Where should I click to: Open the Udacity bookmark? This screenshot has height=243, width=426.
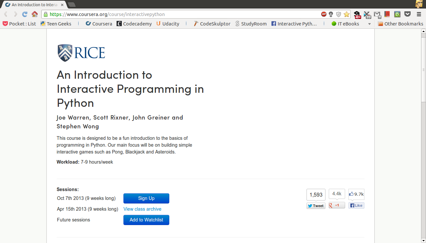pos(168,24)
